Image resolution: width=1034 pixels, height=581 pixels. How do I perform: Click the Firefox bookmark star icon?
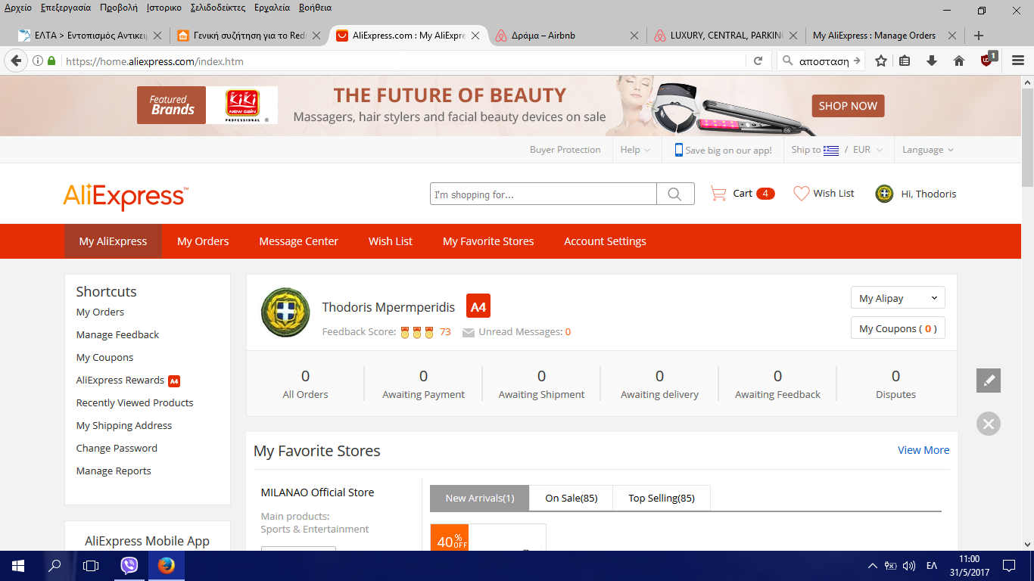(x=880, y=61)
